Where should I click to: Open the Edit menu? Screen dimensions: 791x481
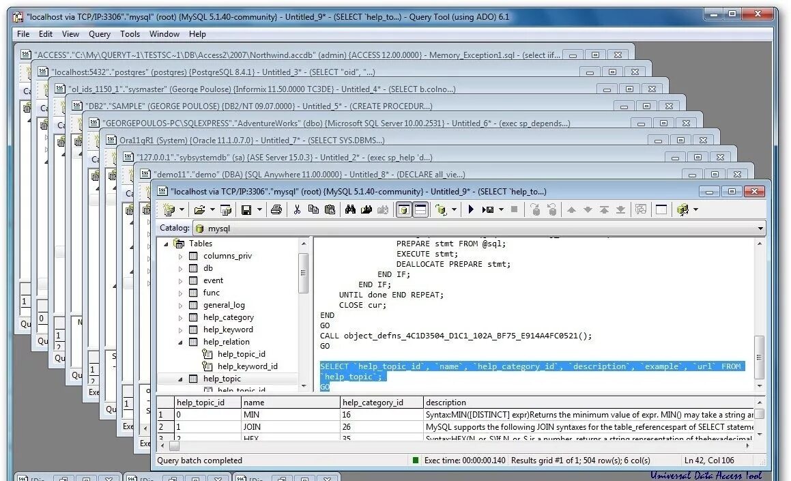click(46, 34)
